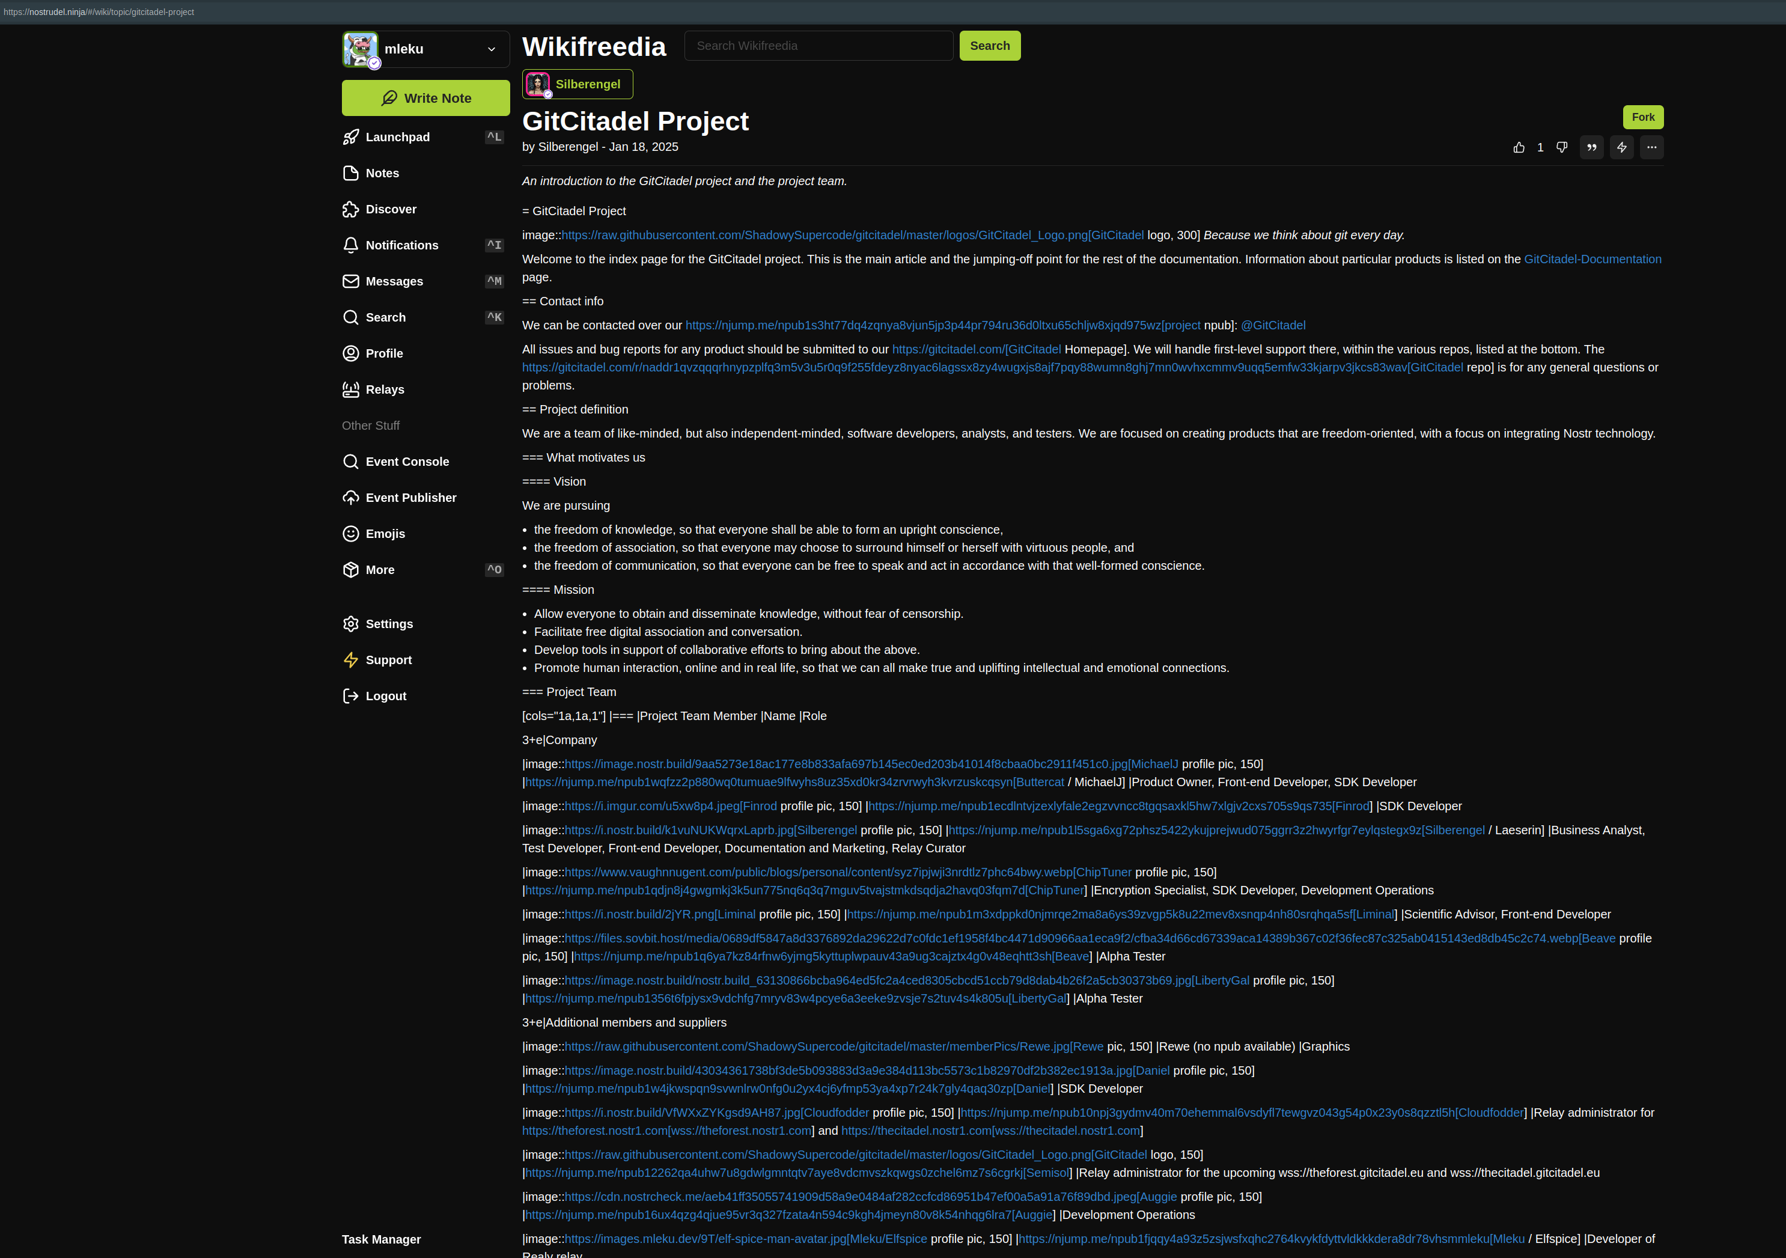Open the article's three-dot more menu

point(1651,147)
